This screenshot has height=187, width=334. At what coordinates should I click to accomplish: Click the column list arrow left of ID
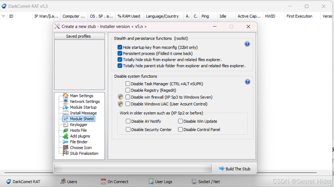click(x=3, y=16)
